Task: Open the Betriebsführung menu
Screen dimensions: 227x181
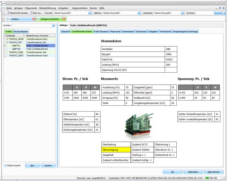Action: pyautogui.click(x=47, y=8)
